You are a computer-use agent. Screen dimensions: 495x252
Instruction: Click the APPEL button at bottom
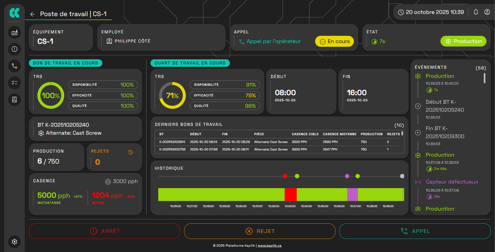(x=415, y=231)
